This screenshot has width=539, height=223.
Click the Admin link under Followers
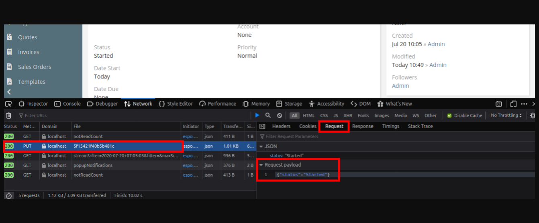click(400, 86)
